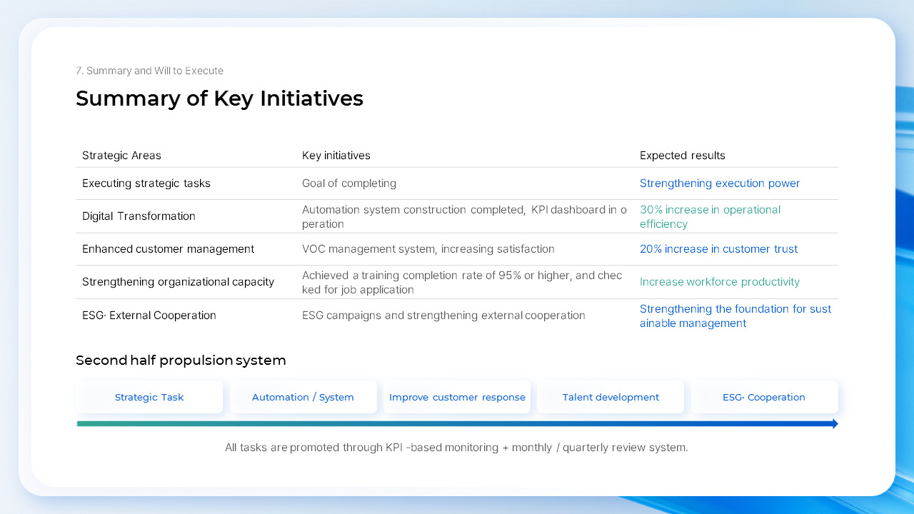Image resolution: width=914 pixels, height=514 pixels.
Task: Click the Second half propulsion system heading
Action: click(x=181, y=361)
